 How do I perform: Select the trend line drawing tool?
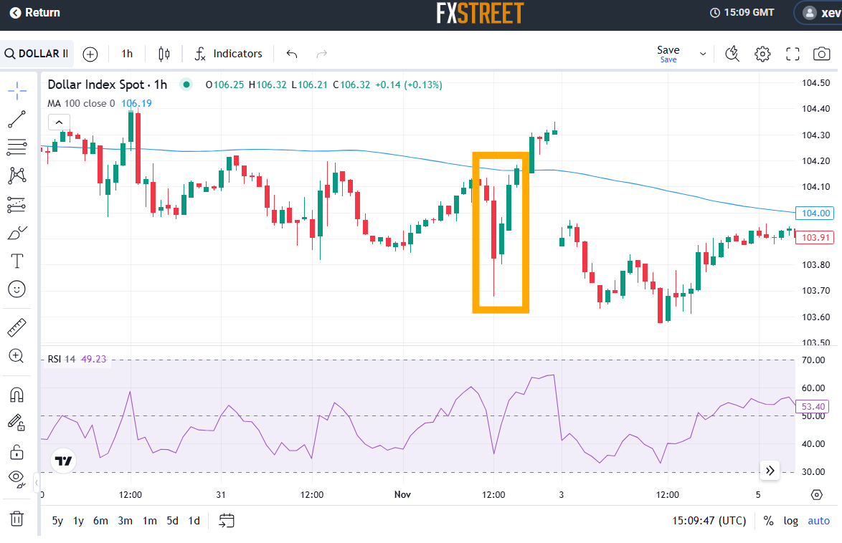[x=17, y=119]
